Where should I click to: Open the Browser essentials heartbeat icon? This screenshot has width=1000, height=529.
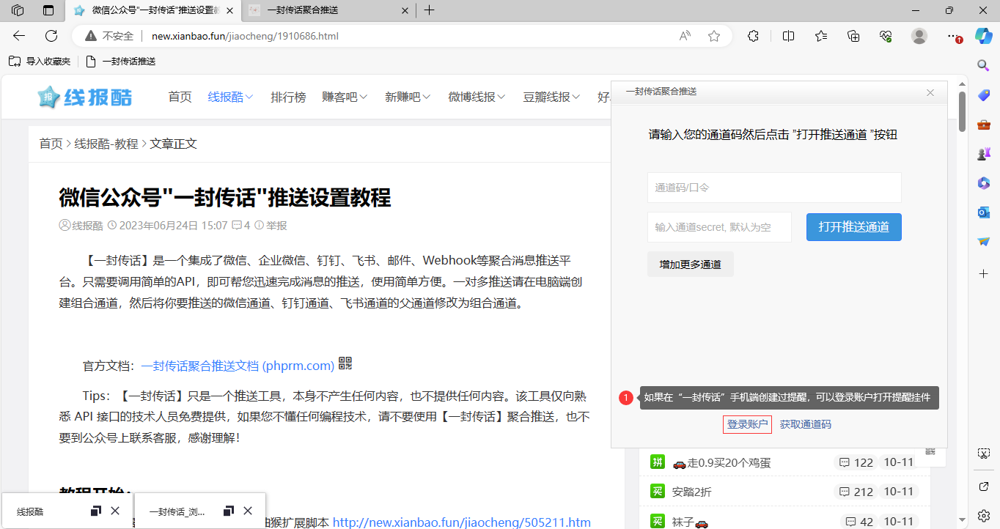click(886, 36)
